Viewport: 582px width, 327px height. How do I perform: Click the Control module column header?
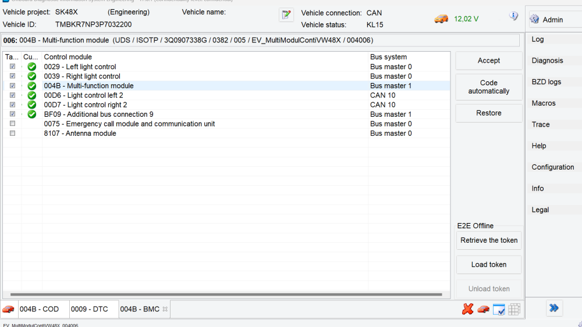tap(205, 57)
